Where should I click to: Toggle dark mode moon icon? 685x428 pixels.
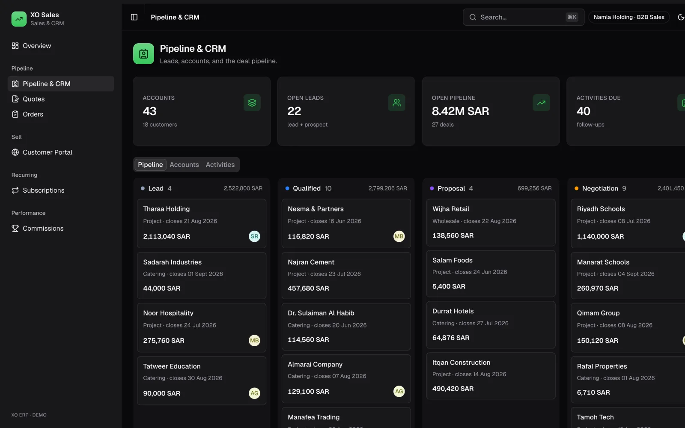681,17
